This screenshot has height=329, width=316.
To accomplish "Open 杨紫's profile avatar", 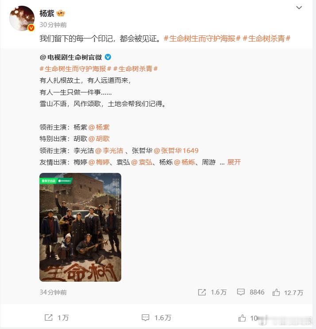I will (x=22, y=19).
